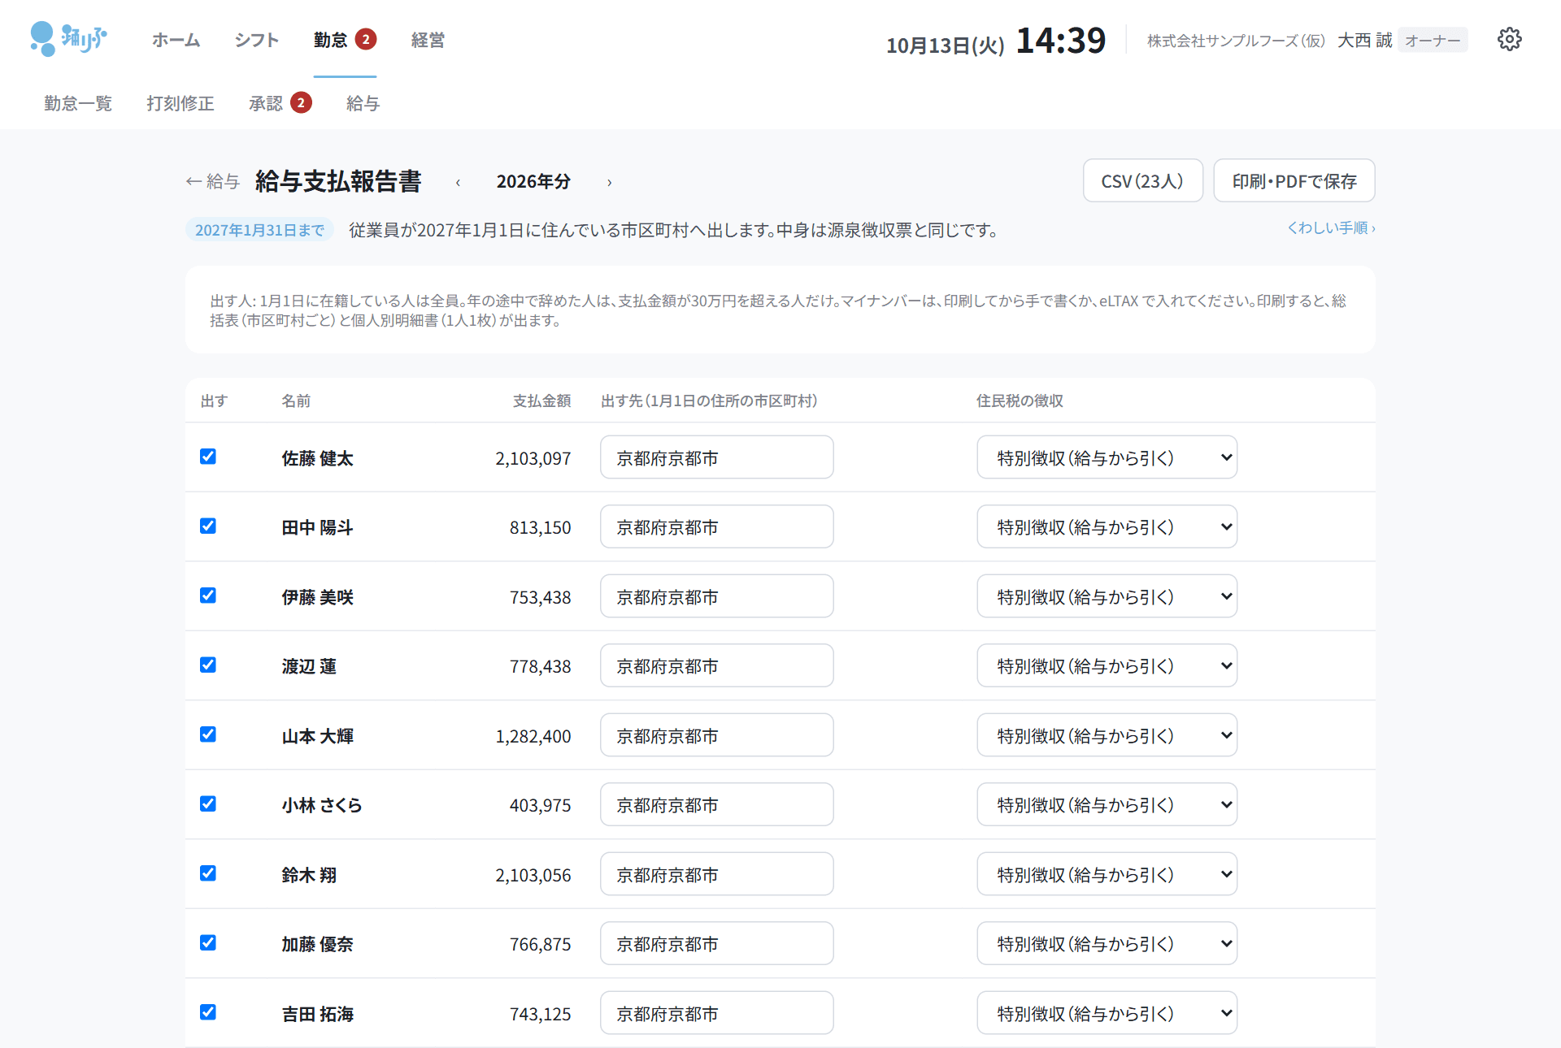Click the amount 813,150

point(540,527)
